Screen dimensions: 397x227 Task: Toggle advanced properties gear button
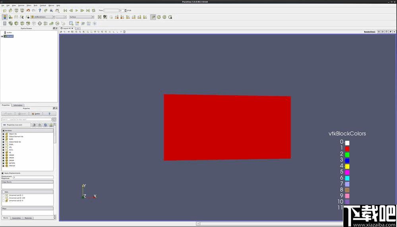54,119
